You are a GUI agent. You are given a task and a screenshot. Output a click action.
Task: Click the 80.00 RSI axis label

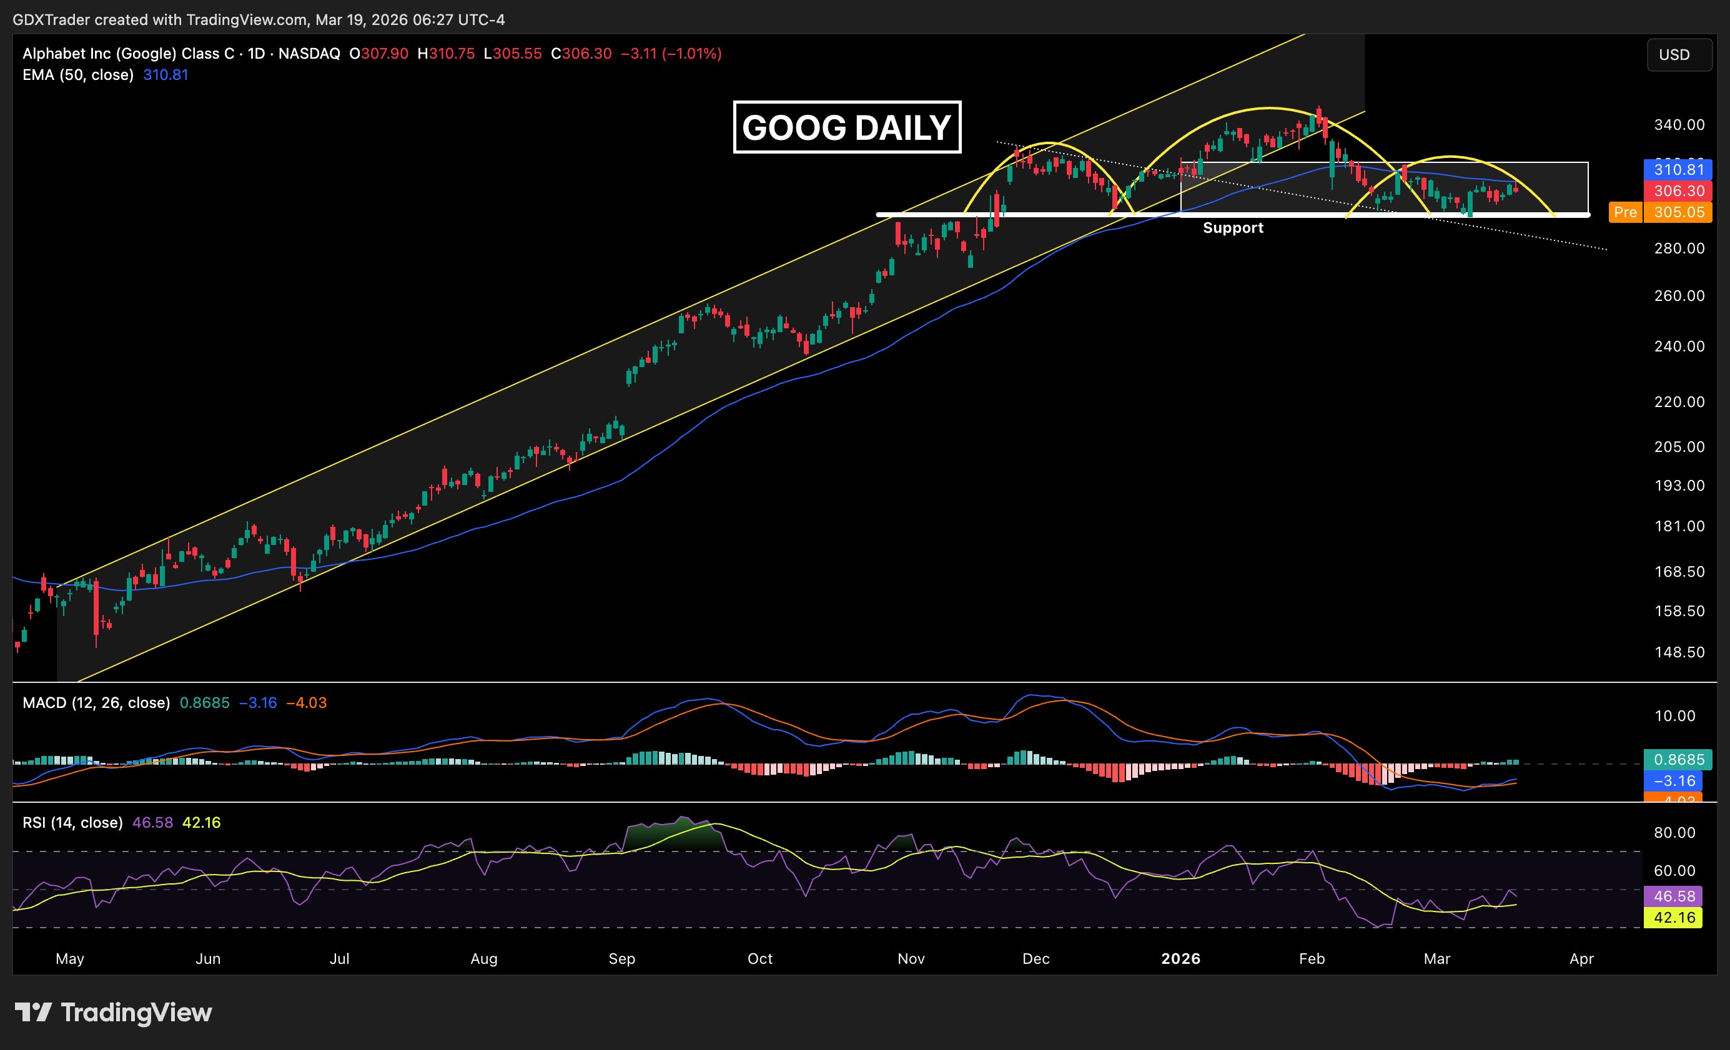[1675, 832]
